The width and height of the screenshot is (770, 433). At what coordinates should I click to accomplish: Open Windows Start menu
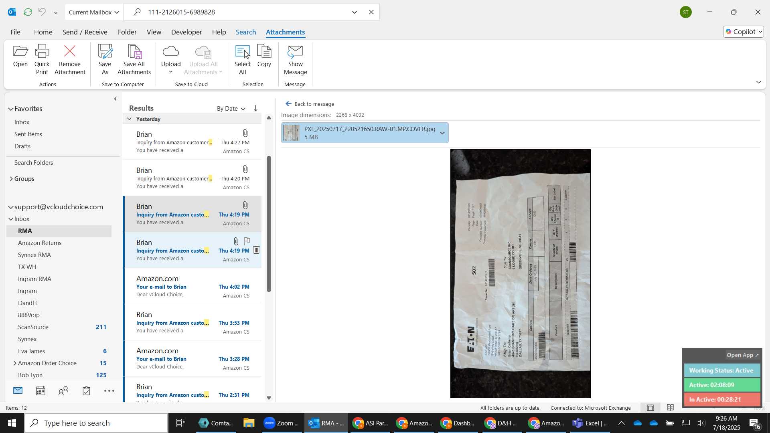click(12, 423)
